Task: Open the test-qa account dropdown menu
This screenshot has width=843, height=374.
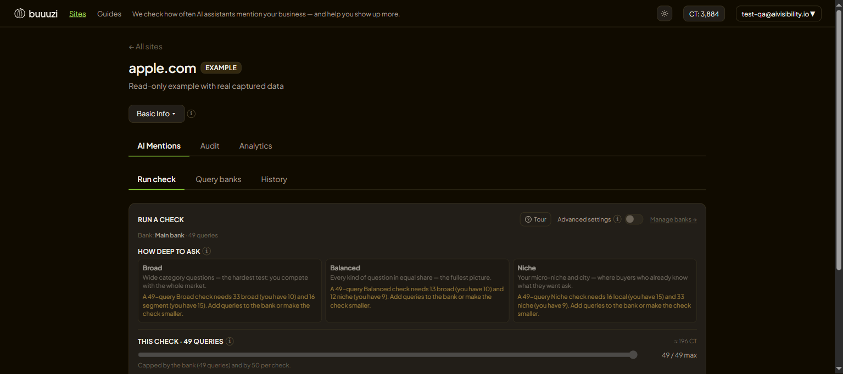Action: [778, 14]
